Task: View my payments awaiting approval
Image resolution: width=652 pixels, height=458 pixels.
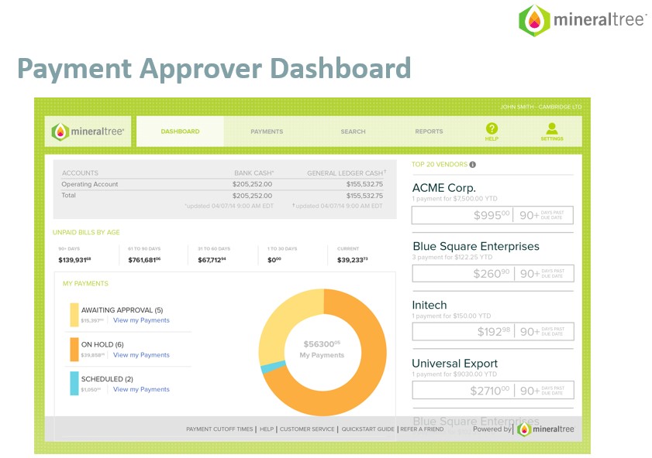Action: click(141, 320)
